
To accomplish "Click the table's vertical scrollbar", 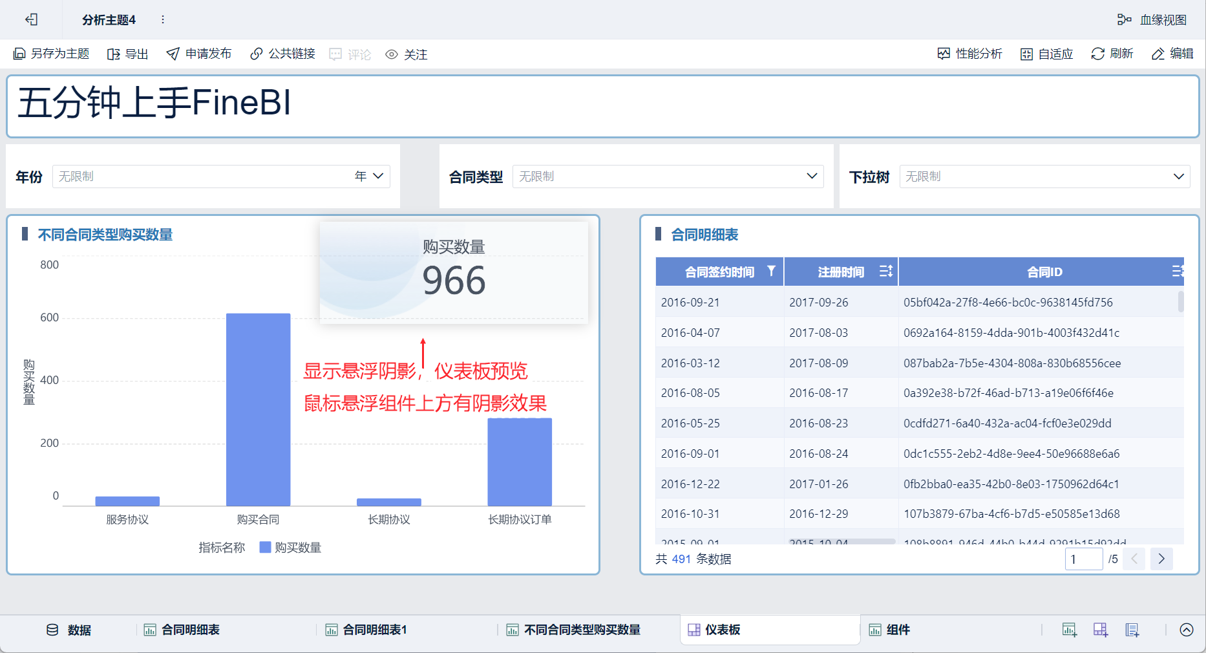I will pos(1181,301).
